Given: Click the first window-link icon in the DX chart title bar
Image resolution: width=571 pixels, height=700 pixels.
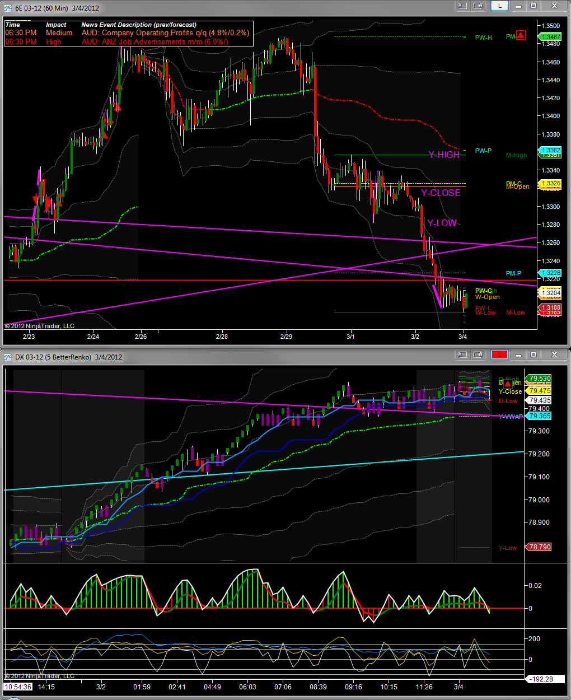Looking at the screenshot, I should tap(462, 354).
